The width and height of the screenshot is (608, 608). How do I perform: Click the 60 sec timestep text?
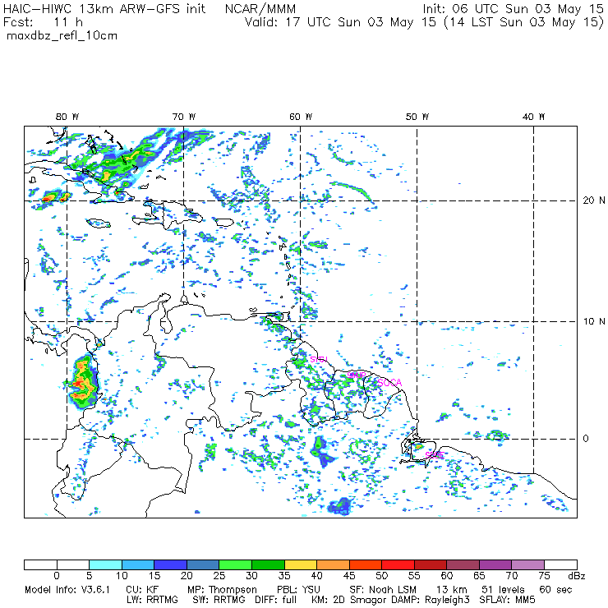pos(555,590)
